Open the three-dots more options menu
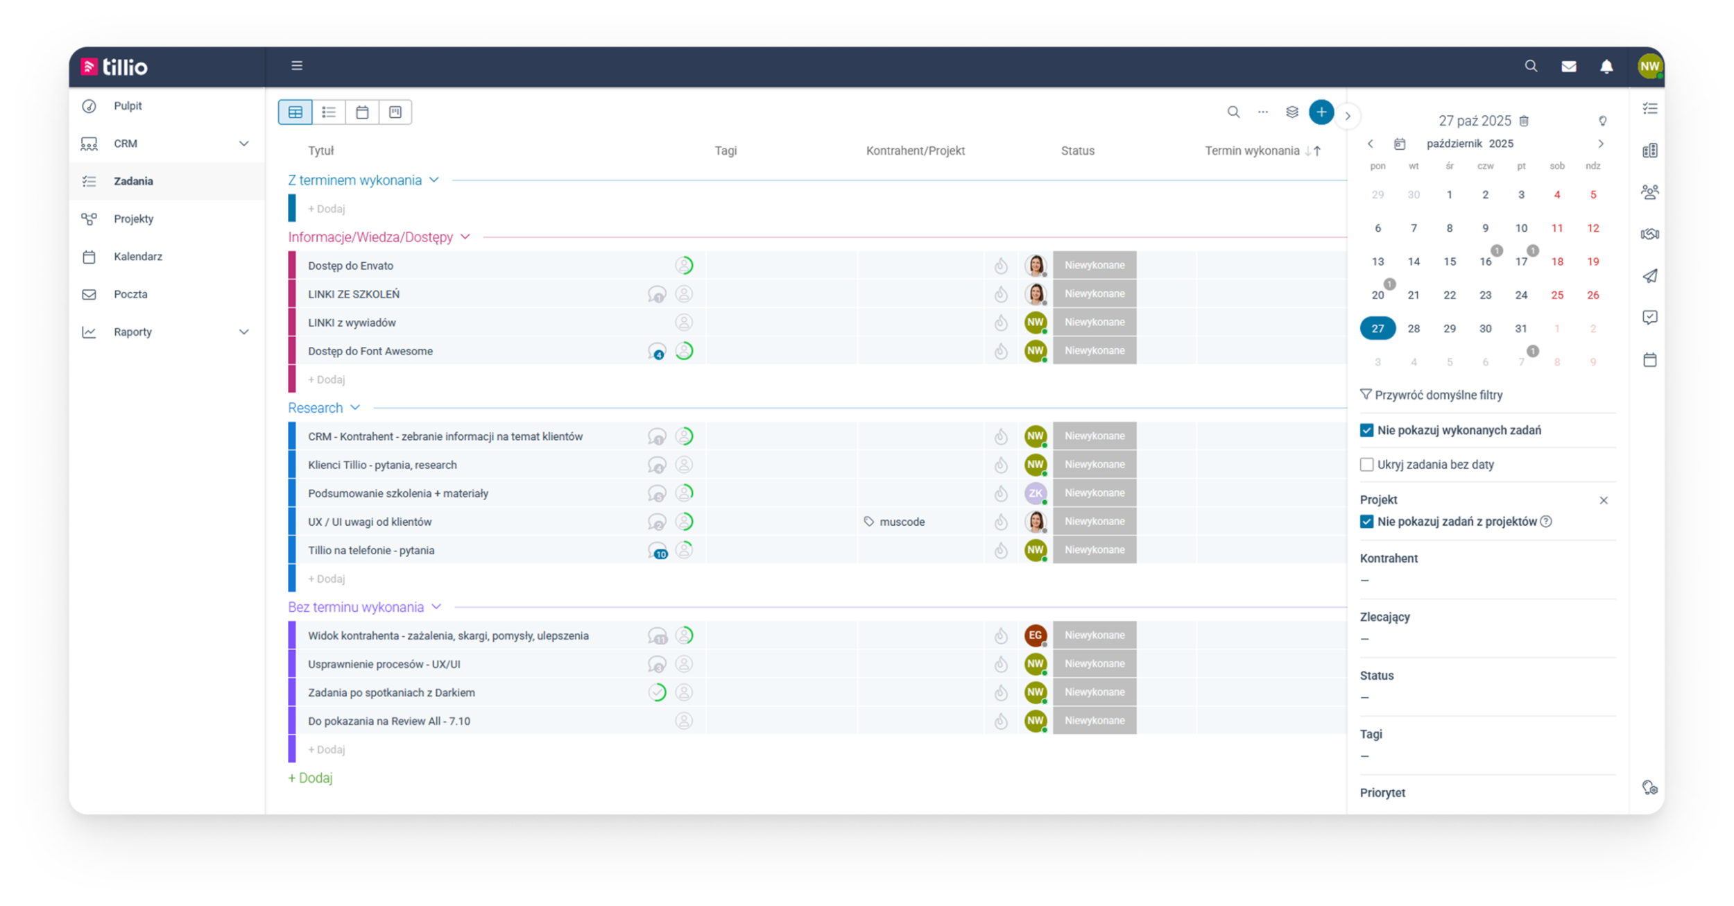1734x906 pixels. [x=1263, y=112]
